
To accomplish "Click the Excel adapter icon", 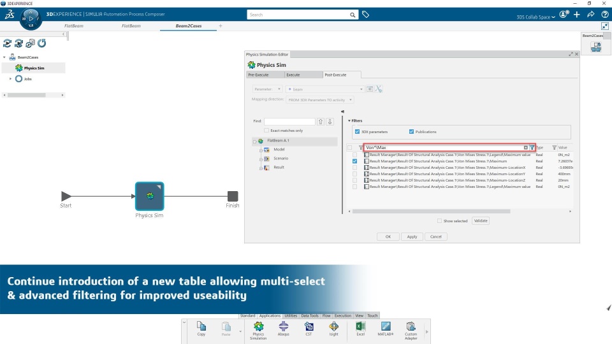I will coord(361,329).
